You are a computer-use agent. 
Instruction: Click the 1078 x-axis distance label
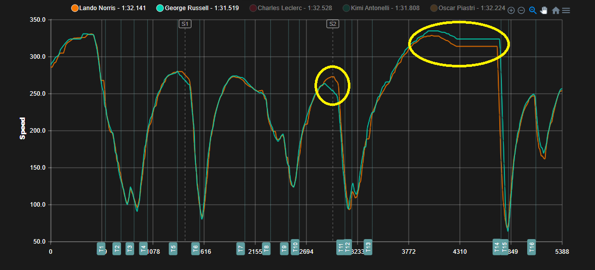tap(154, 251)
